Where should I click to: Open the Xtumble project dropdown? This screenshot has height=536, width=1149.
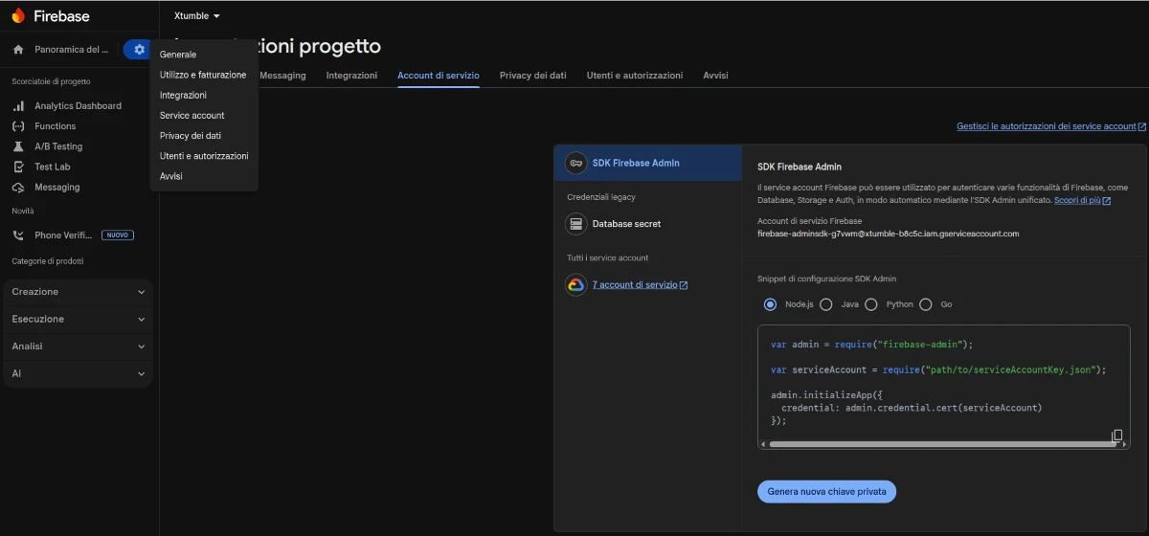197,16
